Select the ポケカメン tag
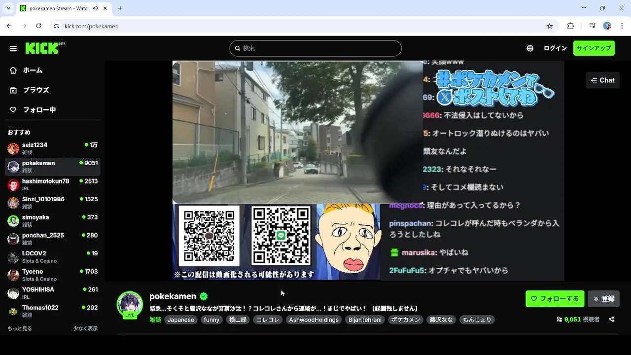The image size is (631, 355). 406,320
